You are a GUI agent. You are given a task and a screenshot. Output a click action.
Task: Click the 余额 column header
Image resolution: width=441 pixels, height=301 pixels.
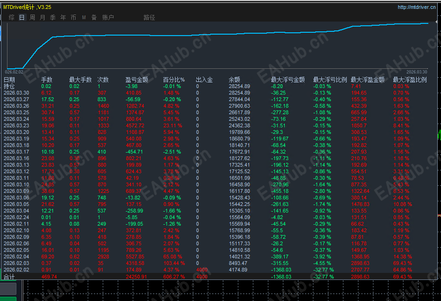coord(234,80)
